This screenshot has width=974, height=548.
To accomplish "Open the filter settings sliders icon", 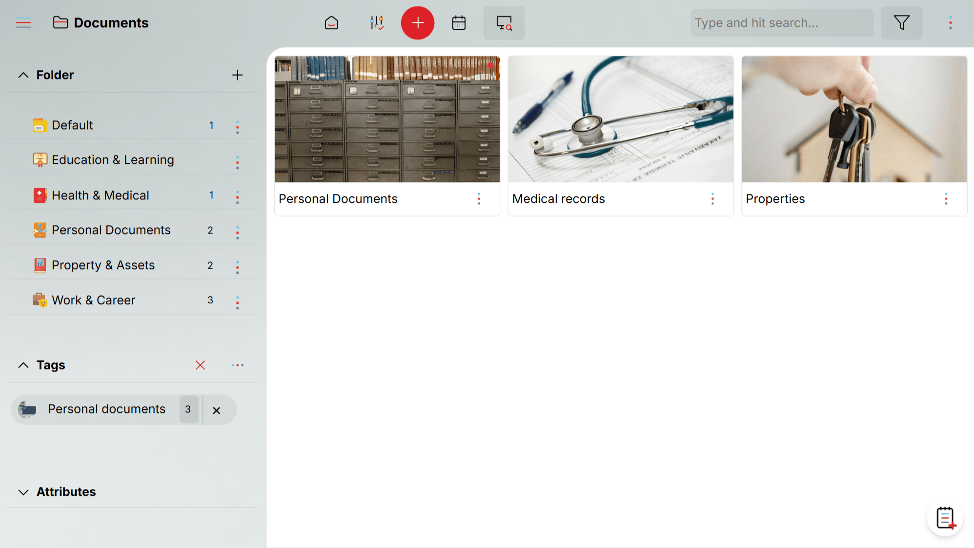I will pyautogui.click(x=376, y=22).
